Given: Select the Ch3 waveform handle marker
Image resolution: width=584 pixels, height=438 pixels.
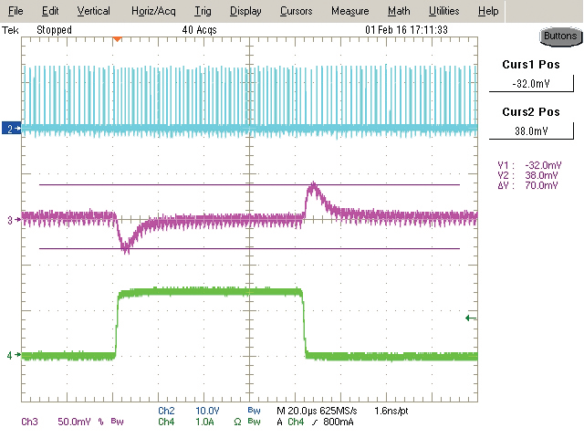Looking at the screenshot, I should 11,220.
